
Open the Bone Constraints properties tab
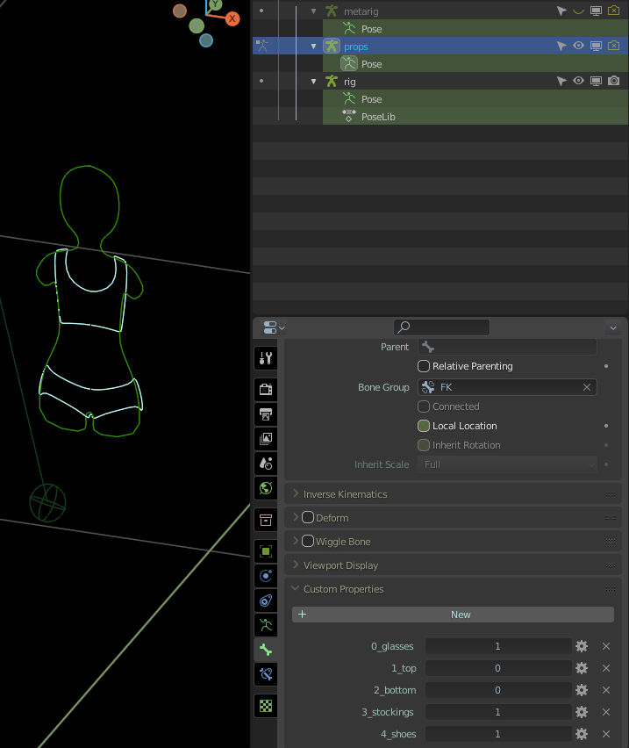click(267, 674)
